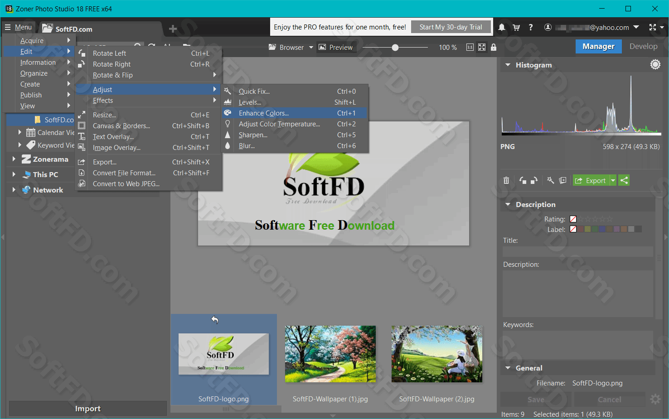Toggle the fullscreen icon at top right
Viewport: 669px width, 419px height.
(653, 27)
